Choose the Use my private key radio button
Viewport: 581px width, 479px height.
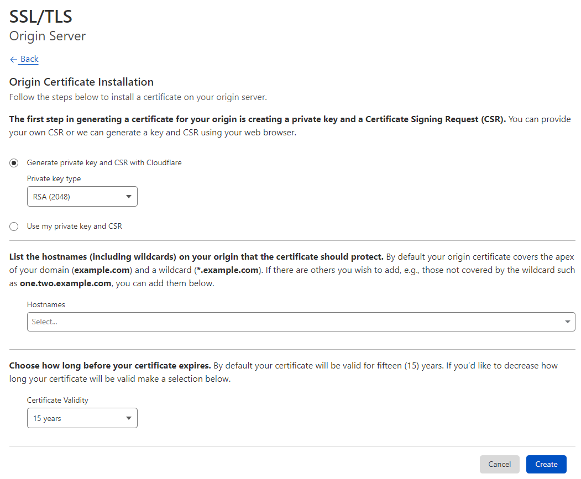click(x=14, y=227)
